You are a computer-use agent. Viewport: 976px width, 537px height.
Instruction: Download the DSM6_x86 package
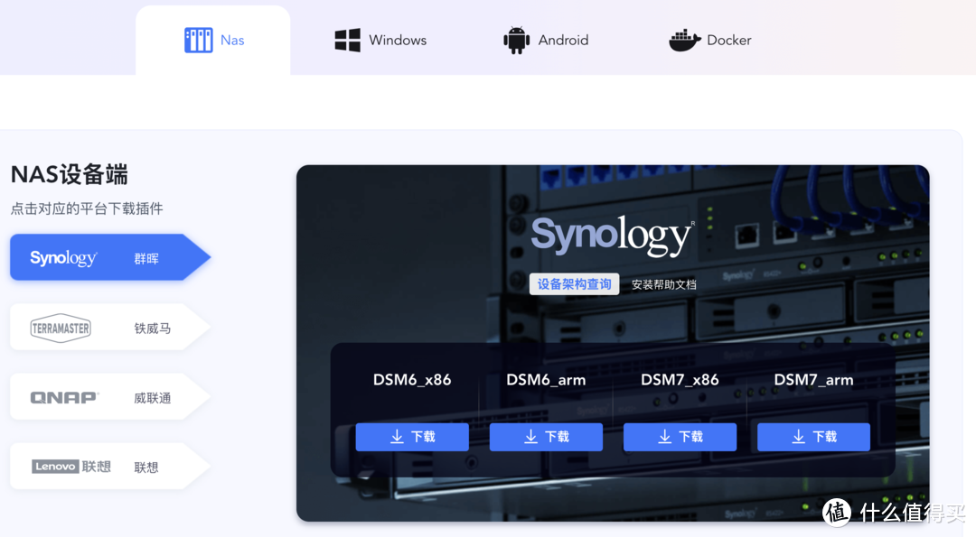coord(412,437)
